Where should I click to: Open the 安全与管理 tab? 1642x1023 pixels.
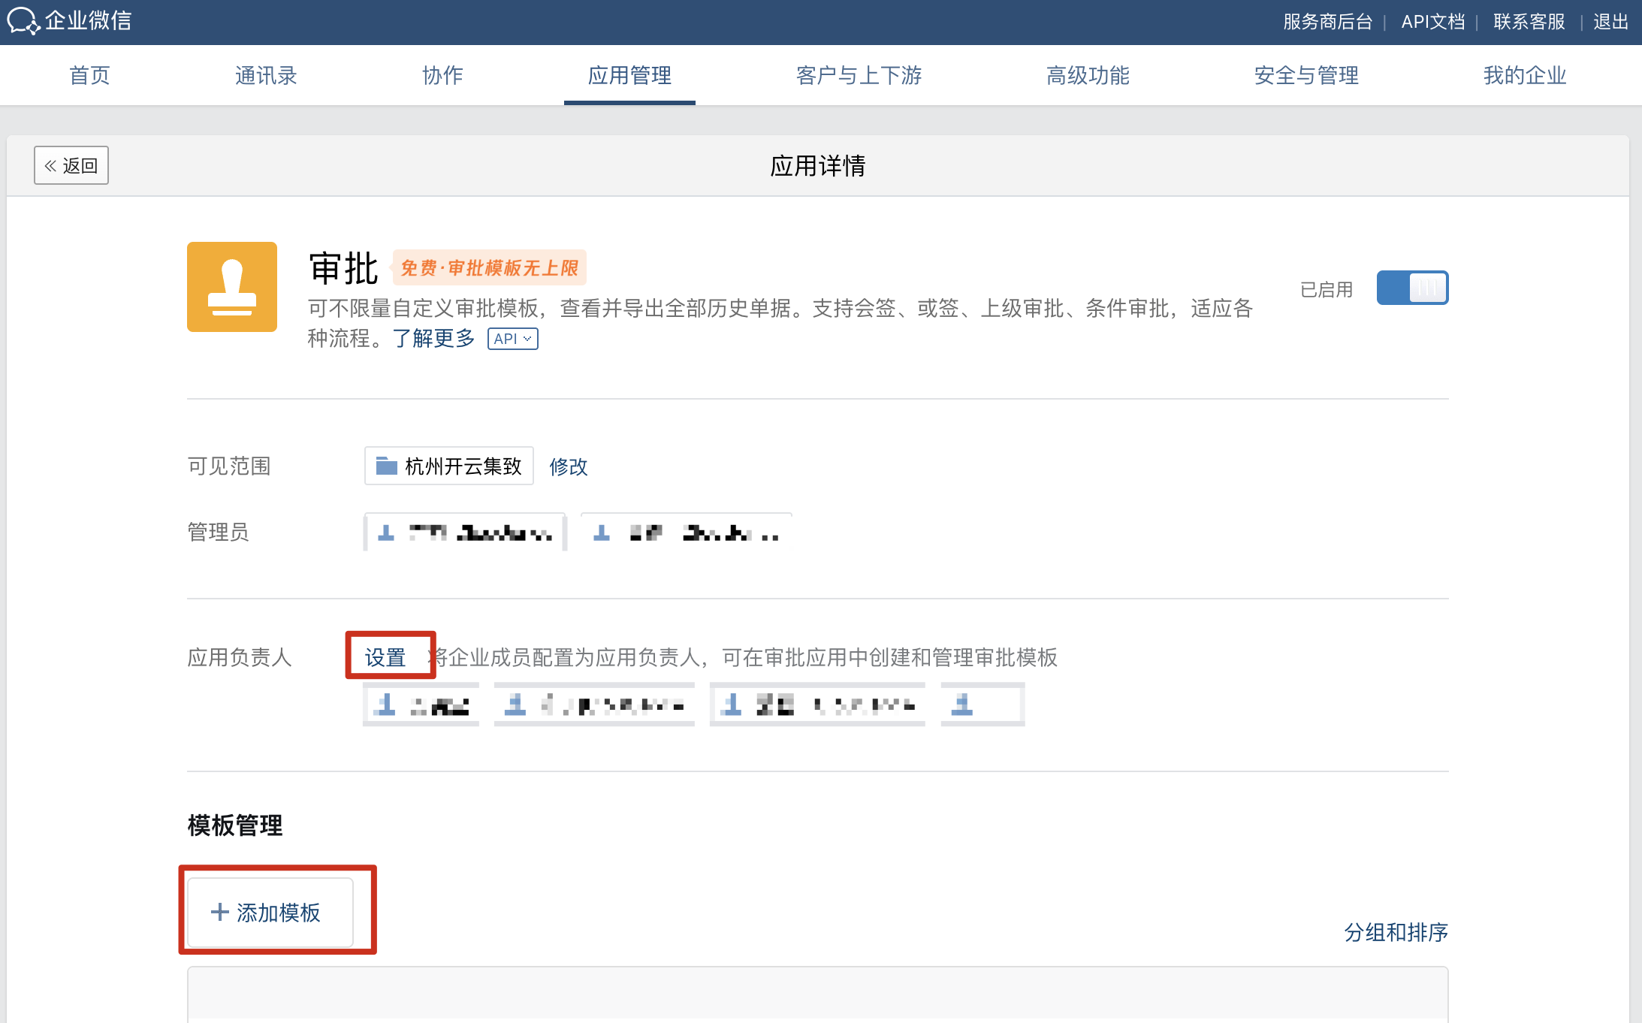(1305, 75)
